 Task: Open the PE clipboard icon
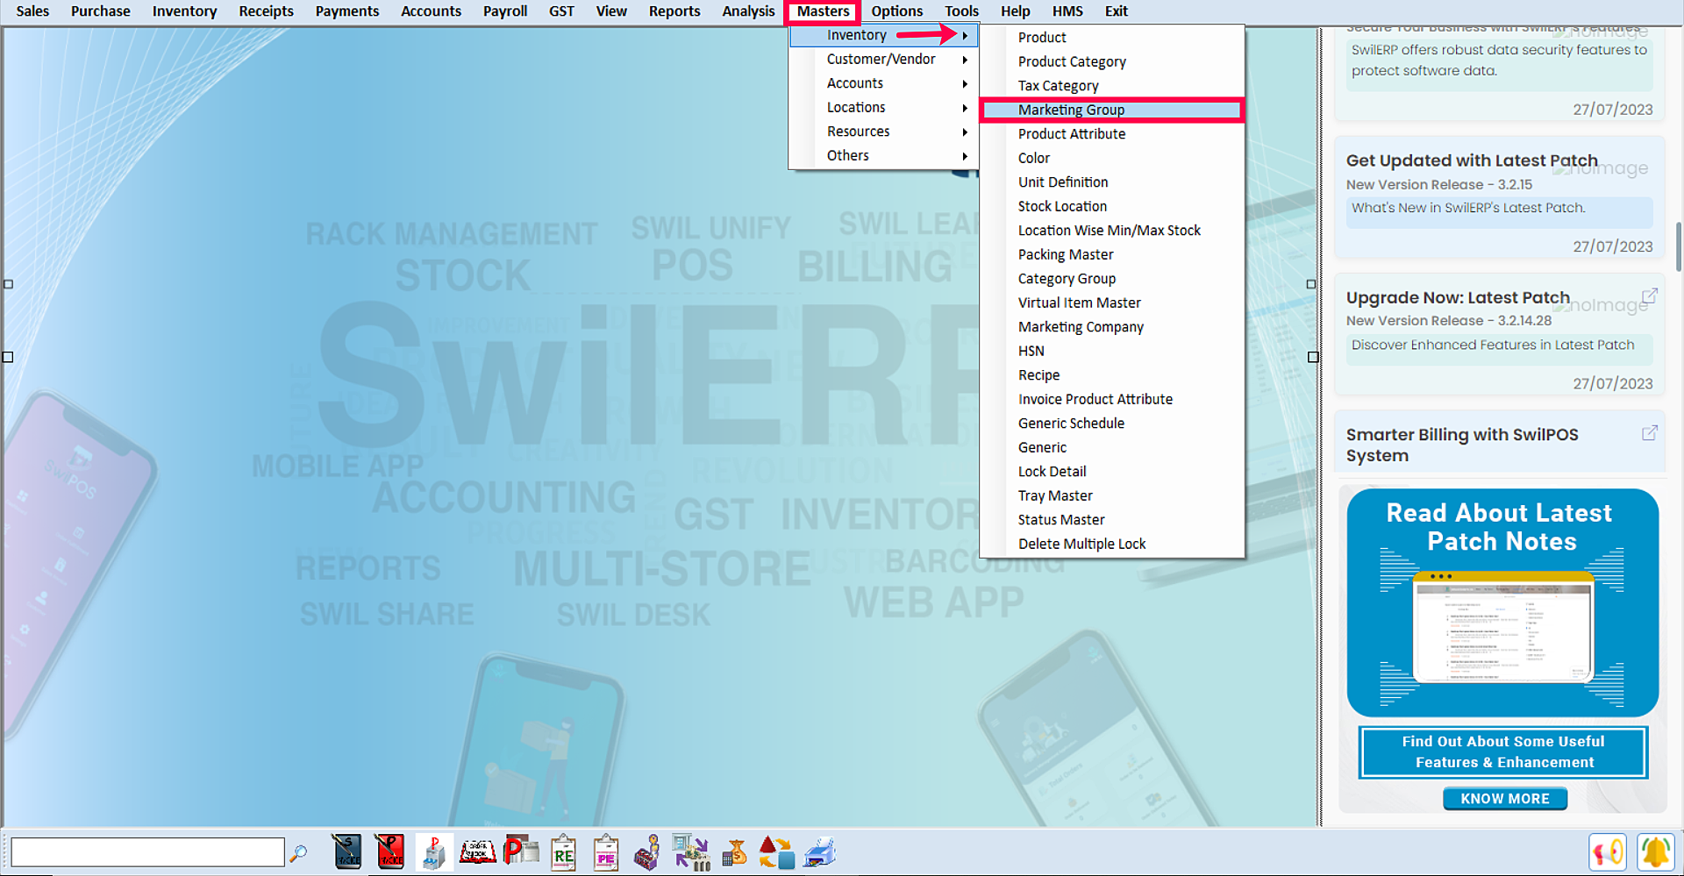tap(605, 852)
